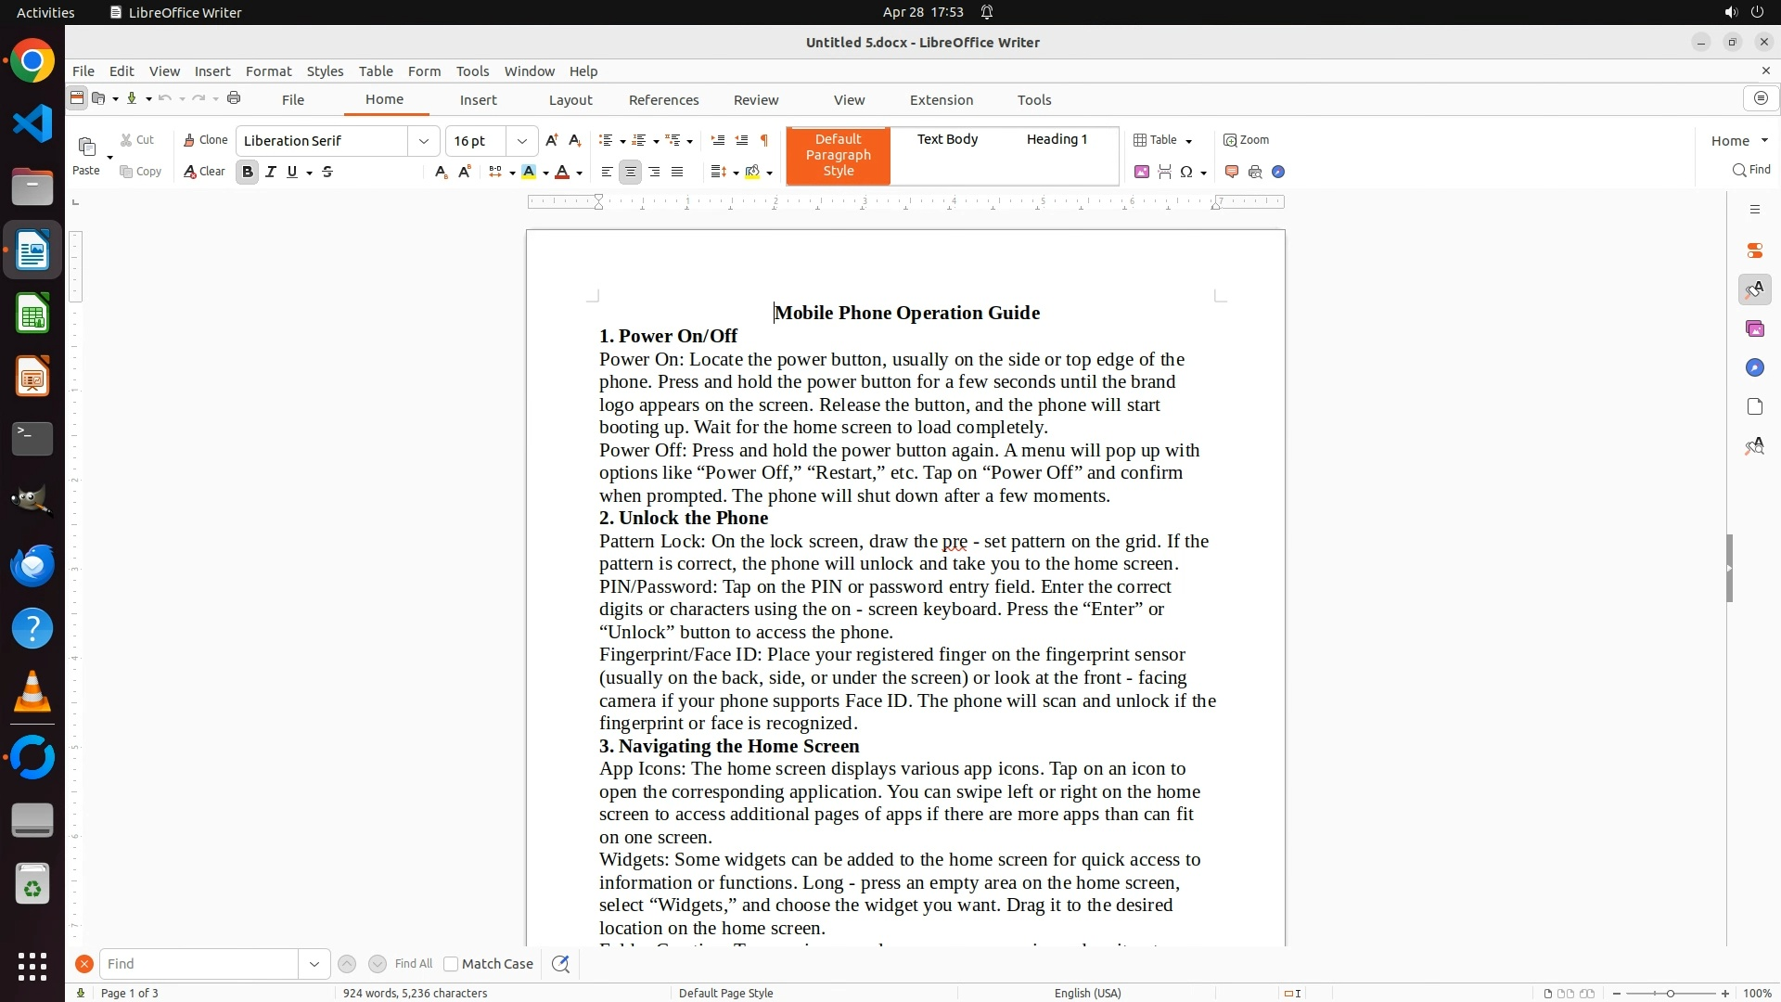Toggle formatting marks pilcrow icon
Image resolution: width=1781 pixels, height=1002 pixels.
[764, 140]
